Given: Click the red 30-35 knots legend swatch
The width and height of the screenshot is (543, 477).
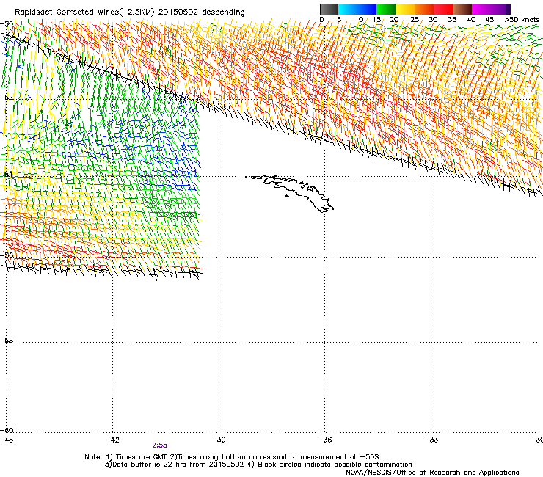Looking at the screenshot, I should point(443,9).
